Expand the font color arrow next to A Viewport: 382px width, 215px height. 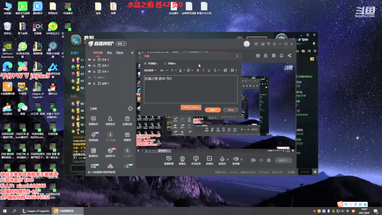click(176, 70)
